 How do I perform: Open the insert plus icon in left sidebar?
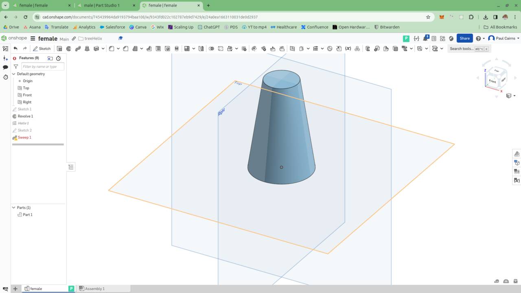[5, 58]
